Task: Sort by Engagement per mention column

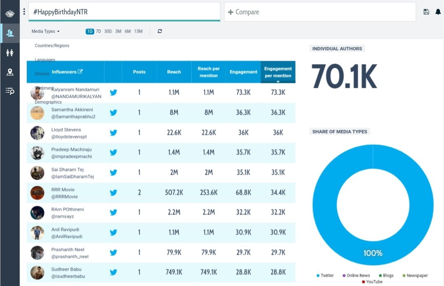Action: coord(278,72)
